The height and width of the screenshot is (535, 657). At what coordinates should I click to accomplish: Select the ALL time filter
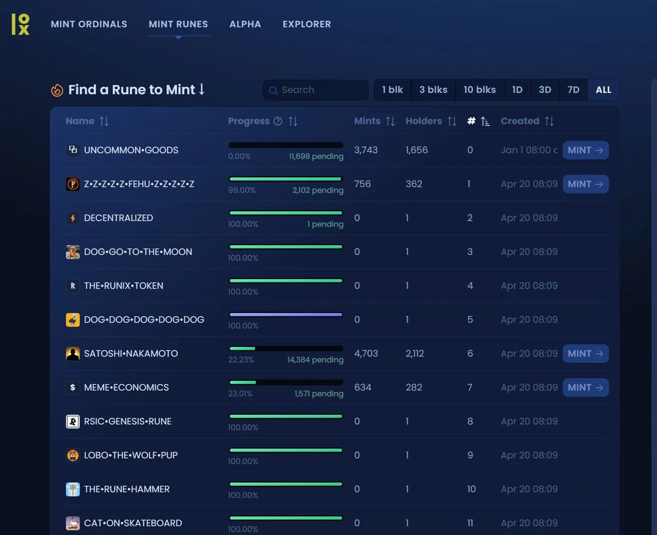603,90
